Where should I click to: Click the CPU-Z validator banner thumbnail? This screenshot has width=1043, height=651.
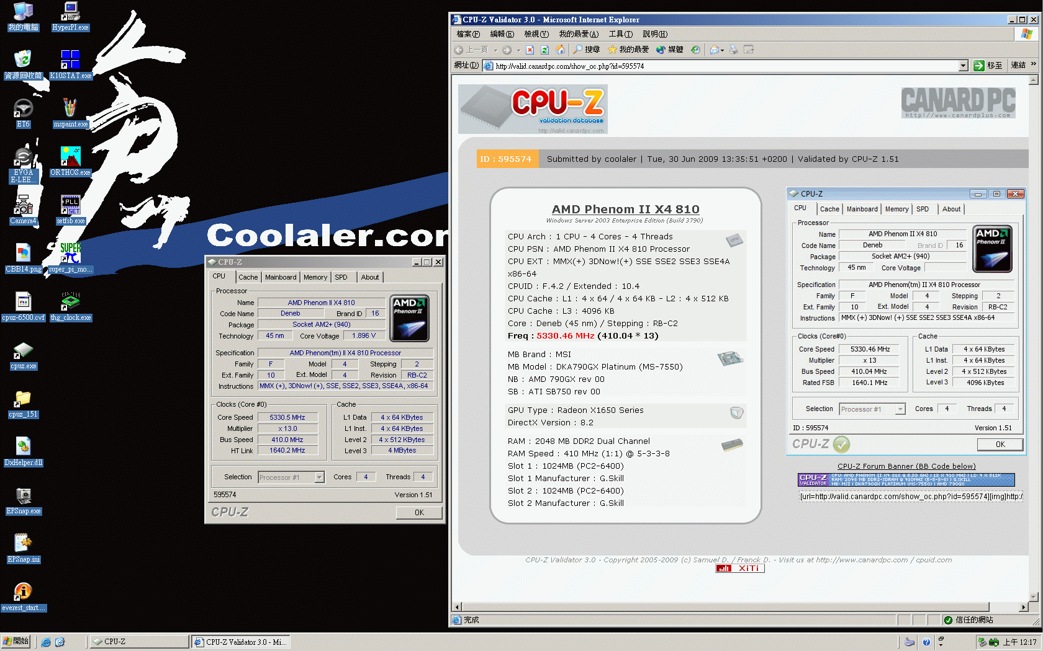906,480
